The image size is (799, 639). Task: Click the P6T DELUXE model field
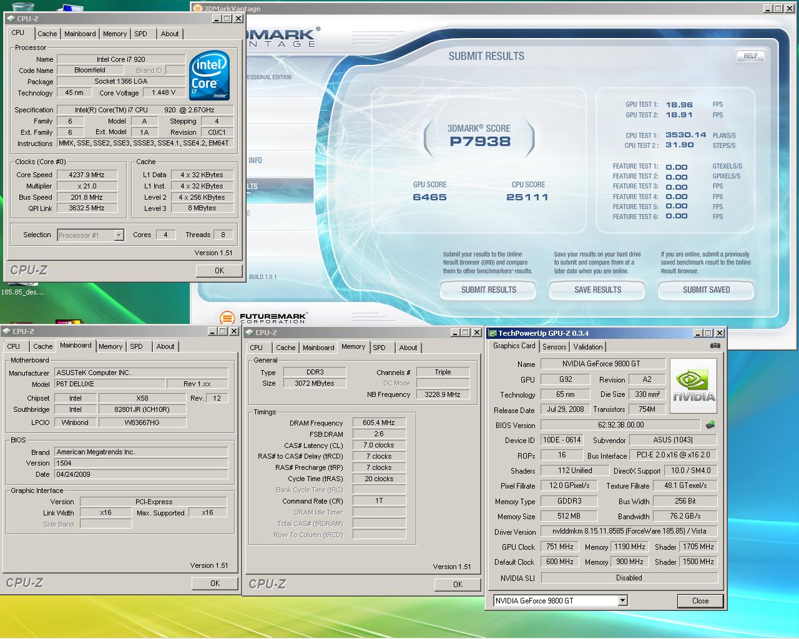click(110, 384)
